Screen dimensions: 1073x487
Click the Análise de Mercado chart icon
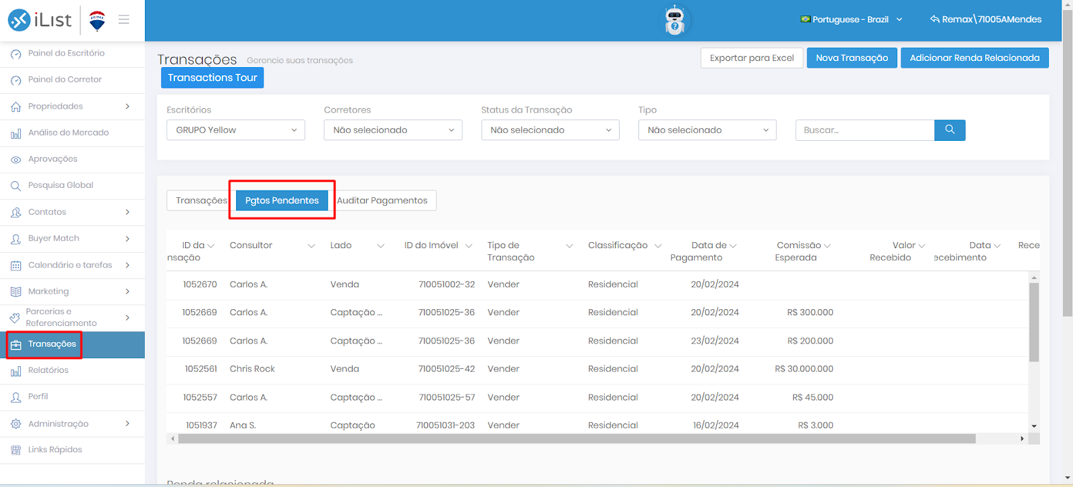coord(16,133)
